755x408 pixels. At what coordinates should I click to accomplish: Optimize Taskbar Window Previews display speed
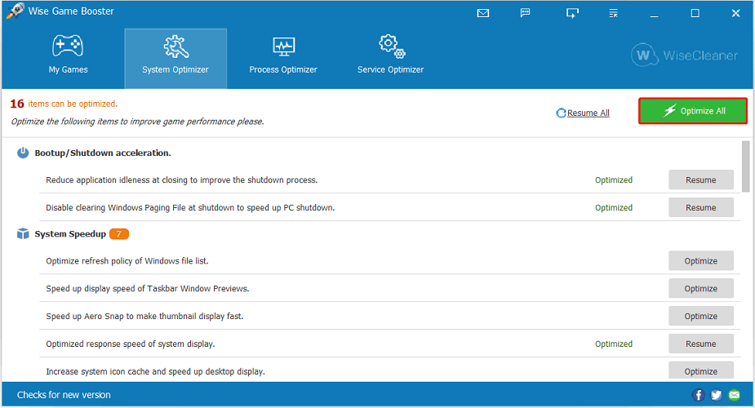701,288
